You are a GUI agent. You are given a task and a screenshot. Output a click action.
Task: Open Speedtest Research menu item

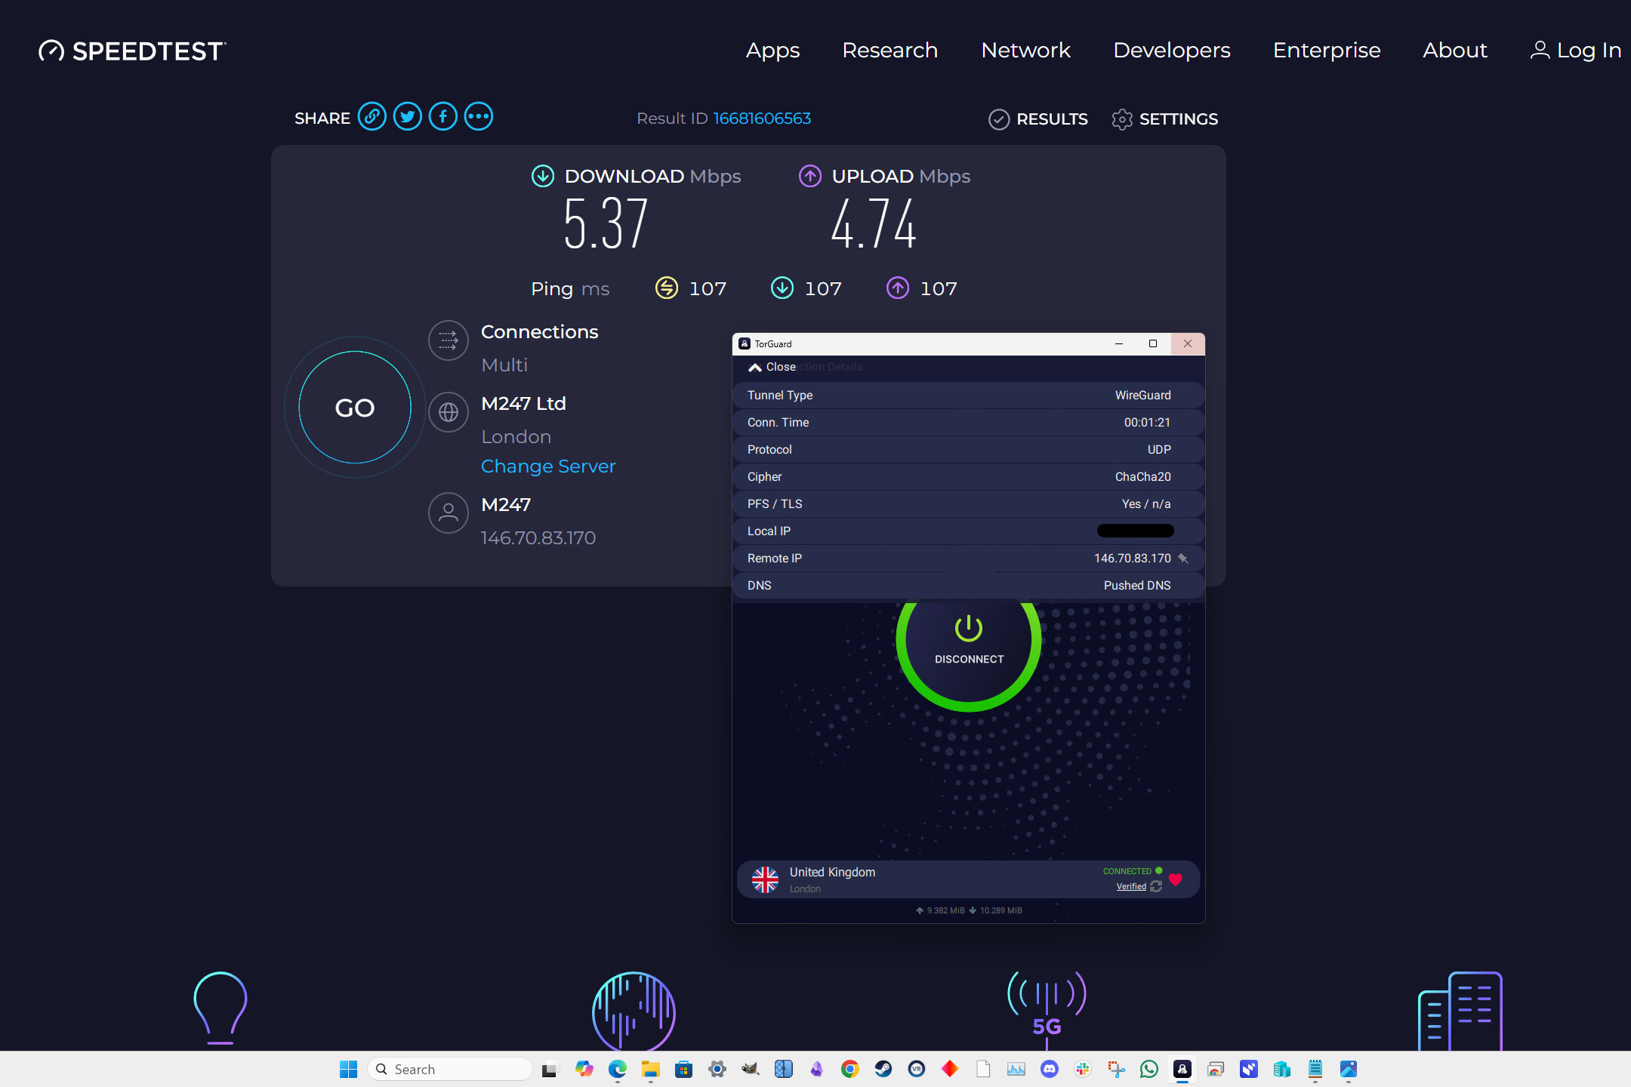point(889,50)
